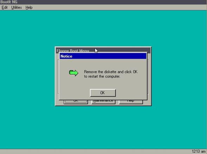Click the "Remove the diskette" message line
The image size is (207, 154).
coord(111,72)
